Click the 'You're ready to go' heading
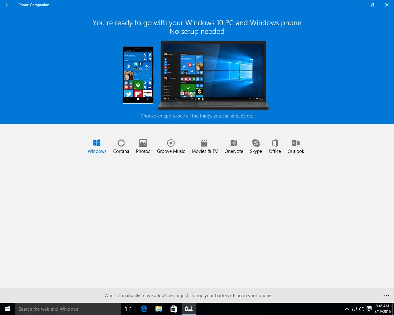The image size is (394, 315). click(197, 23)
